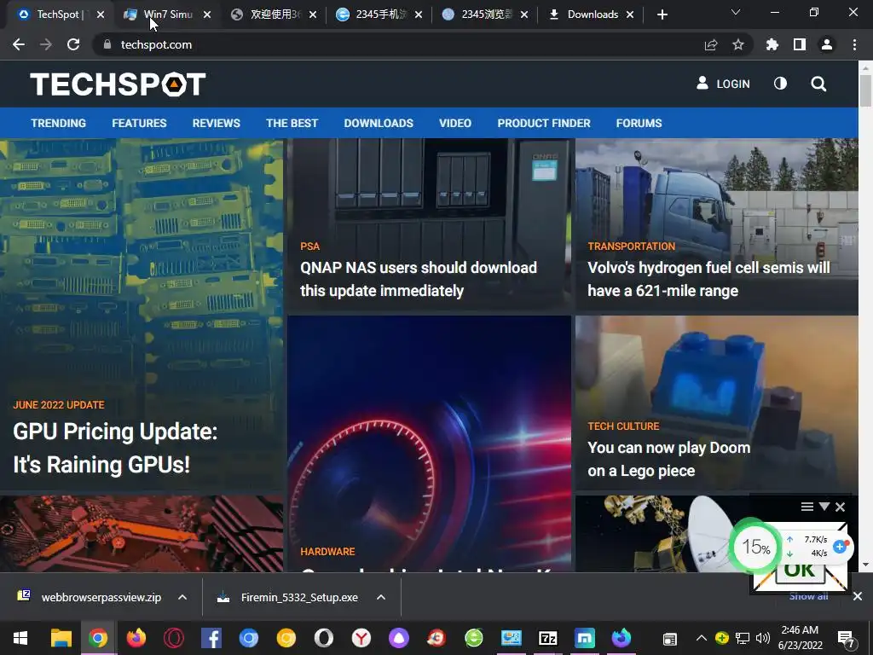
Task: Expand options for Firemin_5332_Setup.exe download
Action: [381, 597]
